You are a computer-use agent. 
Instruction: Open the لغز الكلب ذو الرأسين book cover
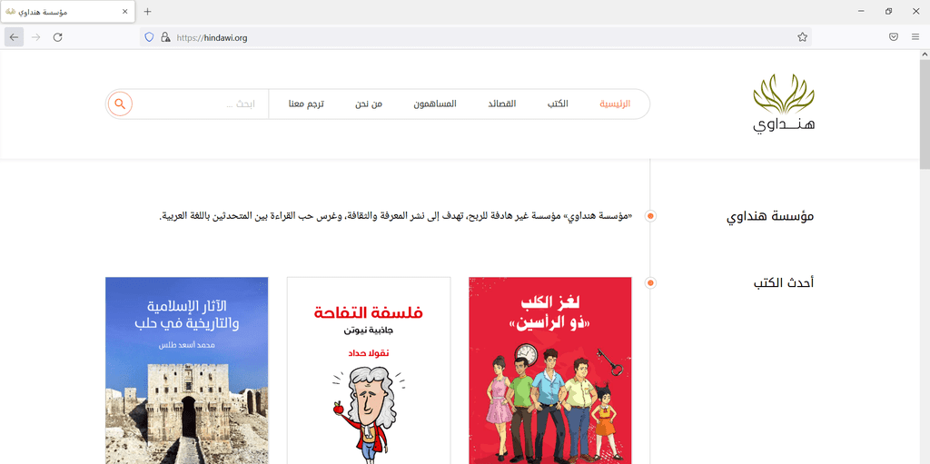(x=549, y=370)
